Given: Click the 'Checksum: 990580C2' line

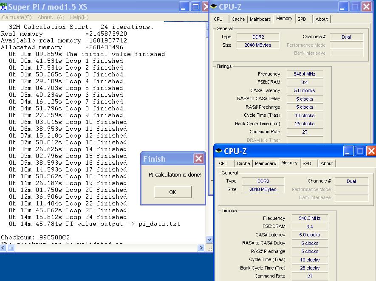Looking at the screenshot, I should point(35,237).
